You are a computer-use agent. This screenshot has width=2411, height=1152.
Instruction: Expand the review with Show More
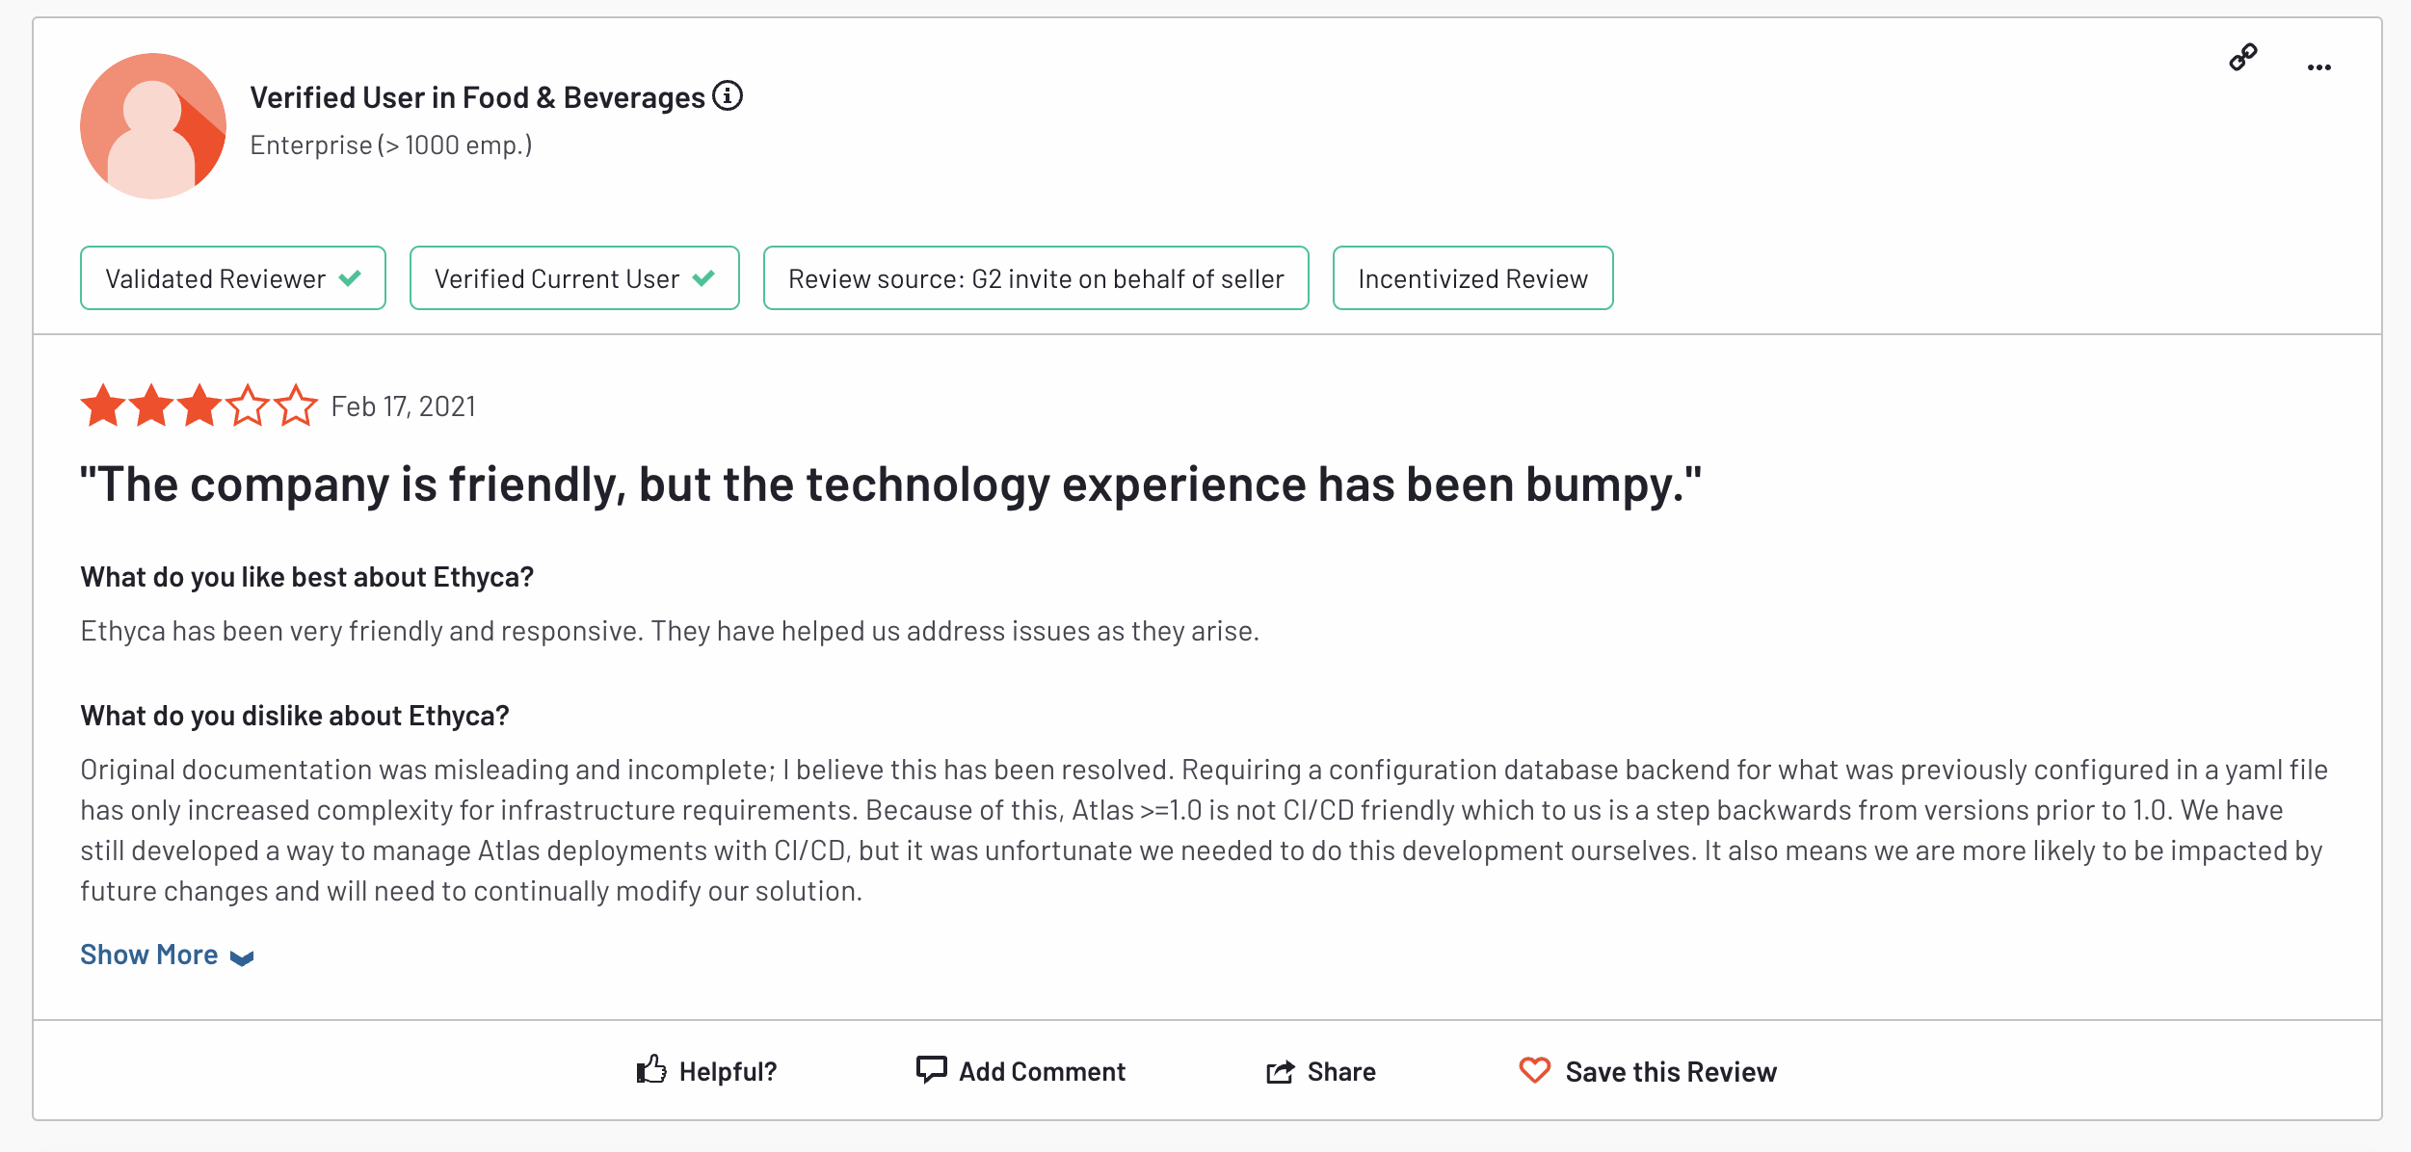149,954
